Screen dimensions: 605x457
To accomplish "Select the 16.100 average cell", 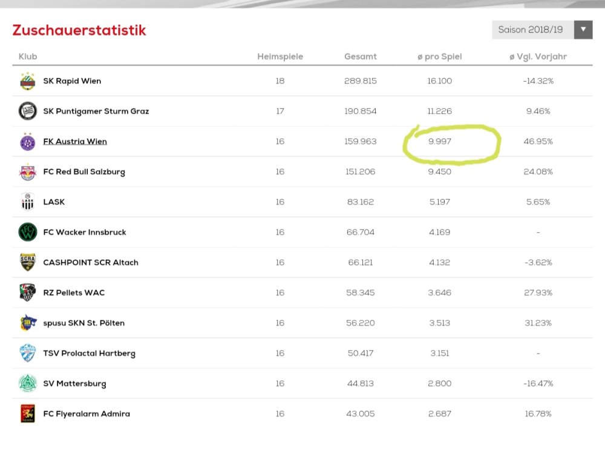I will tap(439, 81).
